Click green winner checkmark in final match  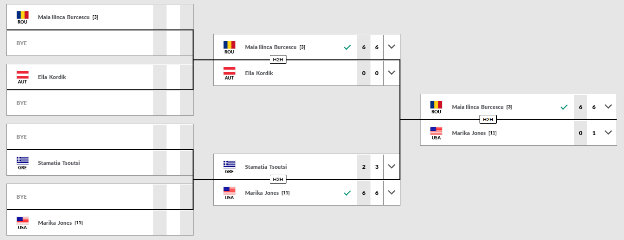(564, 107)
